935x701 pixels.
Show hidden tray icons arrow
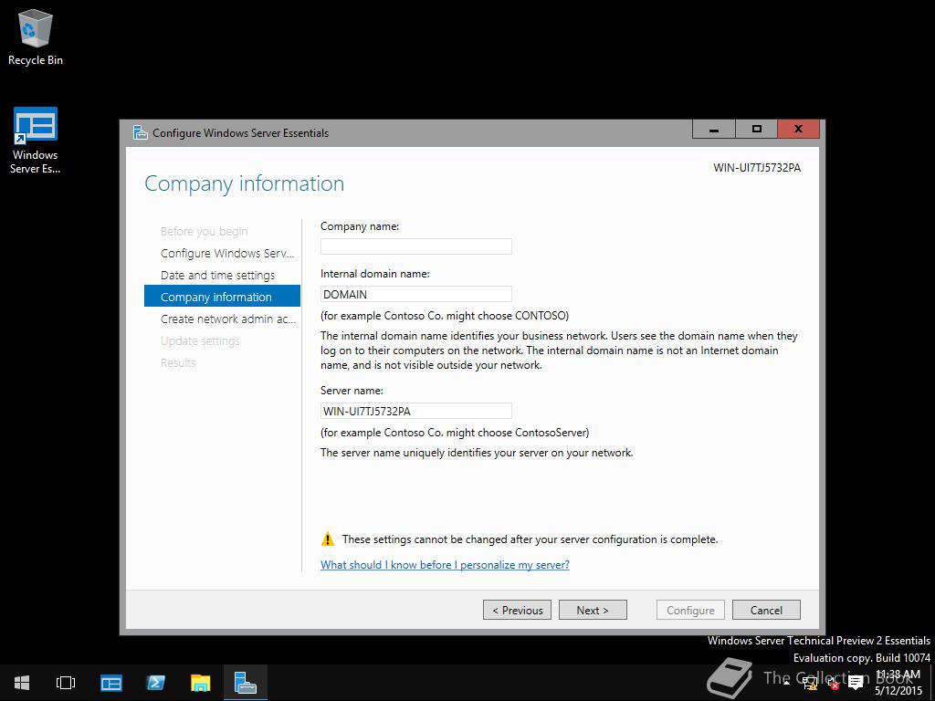coord(786,683)
